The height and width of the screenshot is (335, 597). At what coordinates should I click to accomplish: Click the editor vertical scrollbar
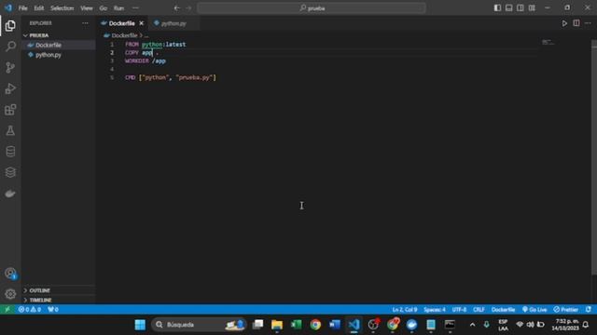[594, 156]
